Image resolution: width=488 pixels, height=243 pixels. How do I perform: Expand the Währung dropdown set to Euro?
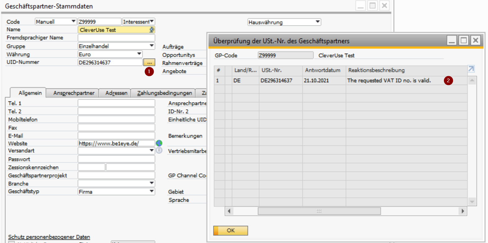tap(139, 54)
